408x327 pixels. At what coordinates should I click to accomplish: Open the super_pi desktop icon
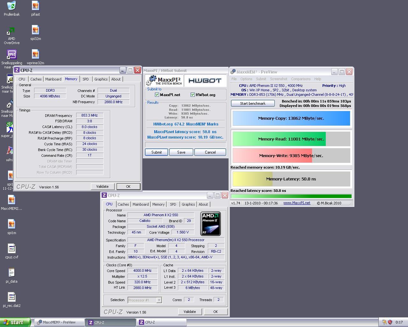[x=10, y=127]
